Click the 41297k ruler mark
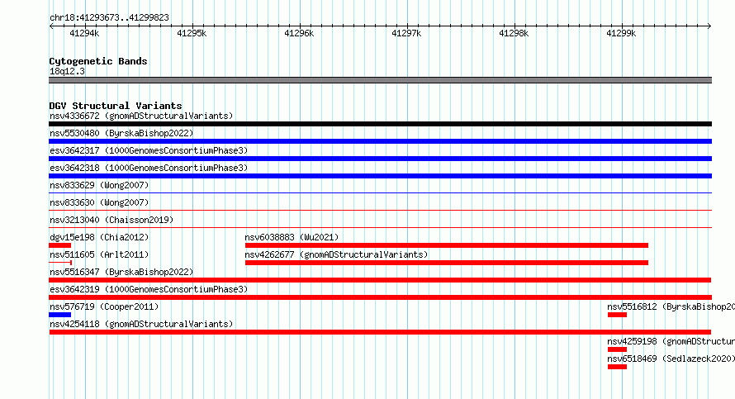The height and width of the screenshot is (399, 735). click(x=406, y=33)
